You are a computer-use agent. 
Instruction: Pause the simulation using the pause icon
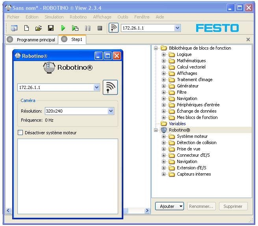point(87,28)
